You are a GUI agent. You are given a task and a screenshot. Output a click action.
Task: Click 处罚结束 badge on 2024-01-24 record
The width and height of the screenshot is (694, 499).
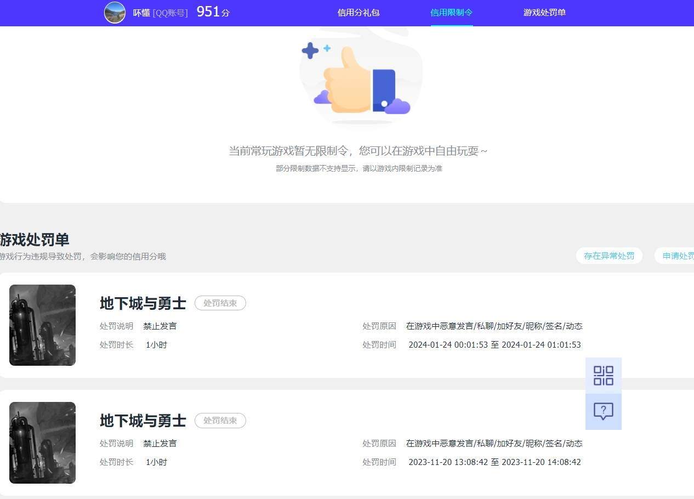220,303
